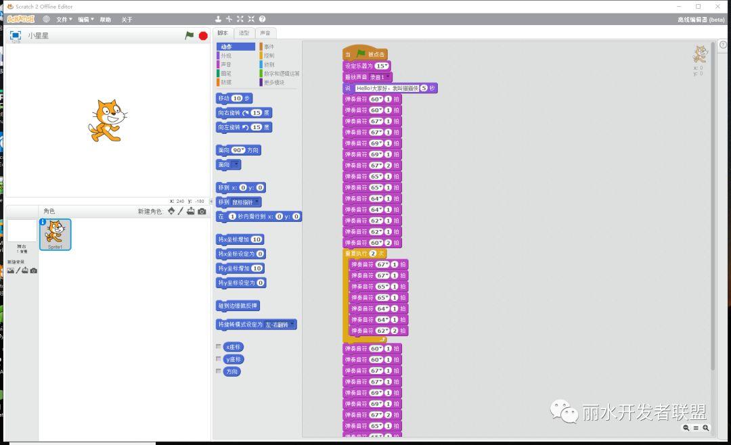Zoom out the scripts area
The width and height of the screenshot is (731, 445).
coord(686,428)
